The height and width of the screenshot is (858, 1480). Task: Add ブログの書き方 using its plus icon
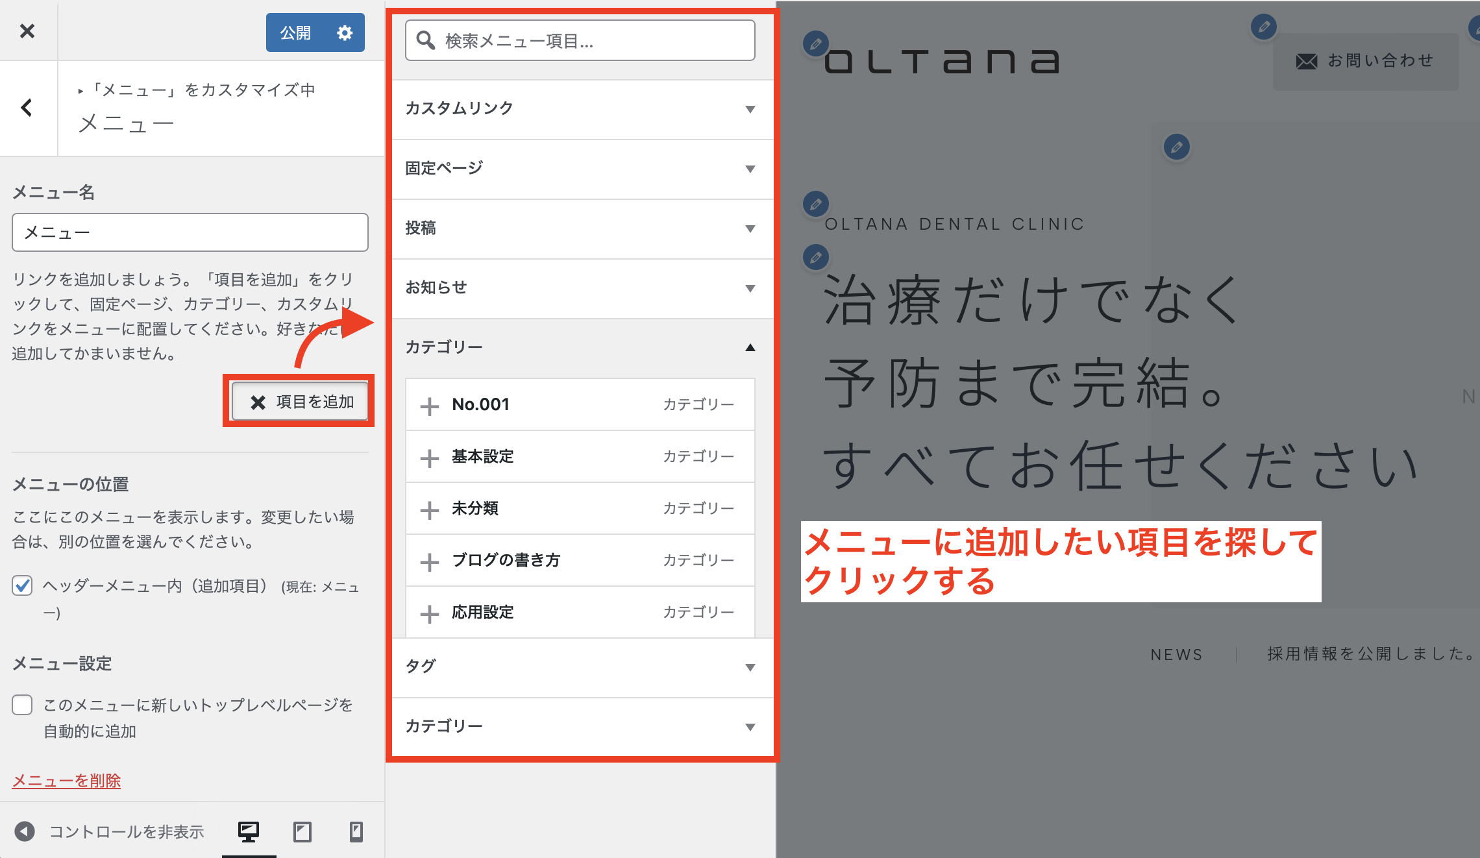430,561
